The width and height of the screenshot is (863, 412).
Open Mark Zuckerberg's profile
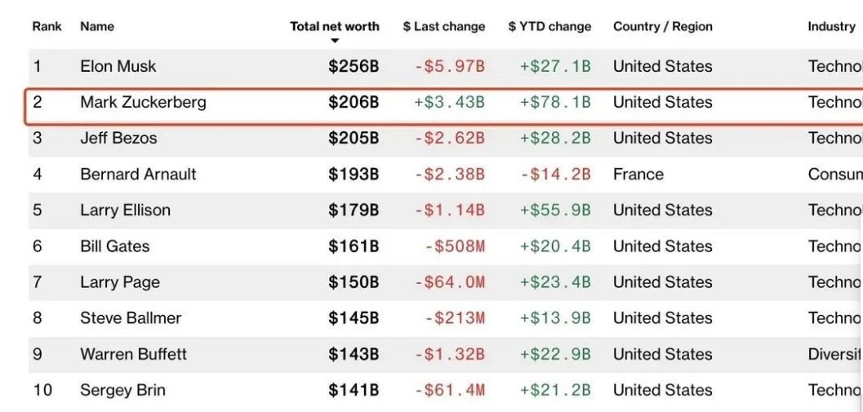(x=143, y=102)
